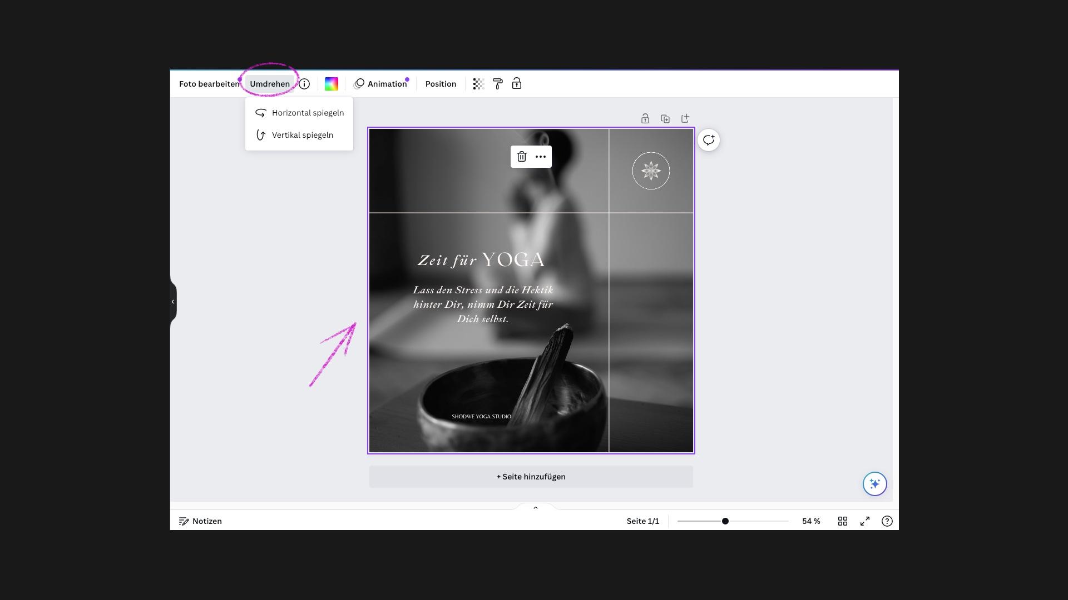Choose Horizontal spiegeln from the menu
The height and width of the screenshot is (600, 1068).
click(x=308, y=113)
